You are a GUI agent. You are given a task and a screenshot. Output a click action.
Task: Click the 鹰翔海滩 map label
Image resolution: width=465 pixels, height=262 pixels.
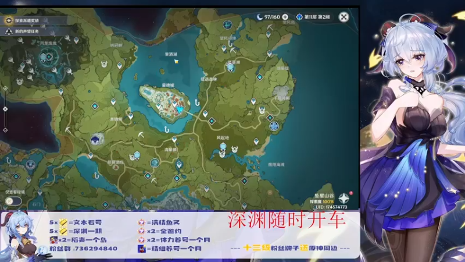click(x=276, y=164)
